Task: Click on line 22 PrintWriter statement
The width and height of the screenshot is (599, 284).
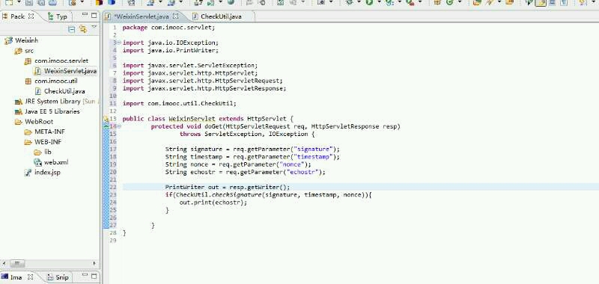Action: coord(228,187)
